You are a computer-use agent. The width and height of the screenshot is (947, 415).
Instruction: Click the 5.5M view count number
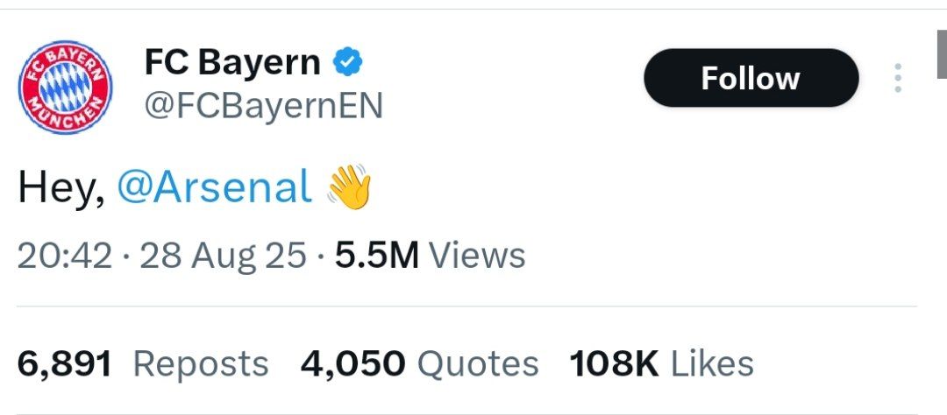[377, 256]
